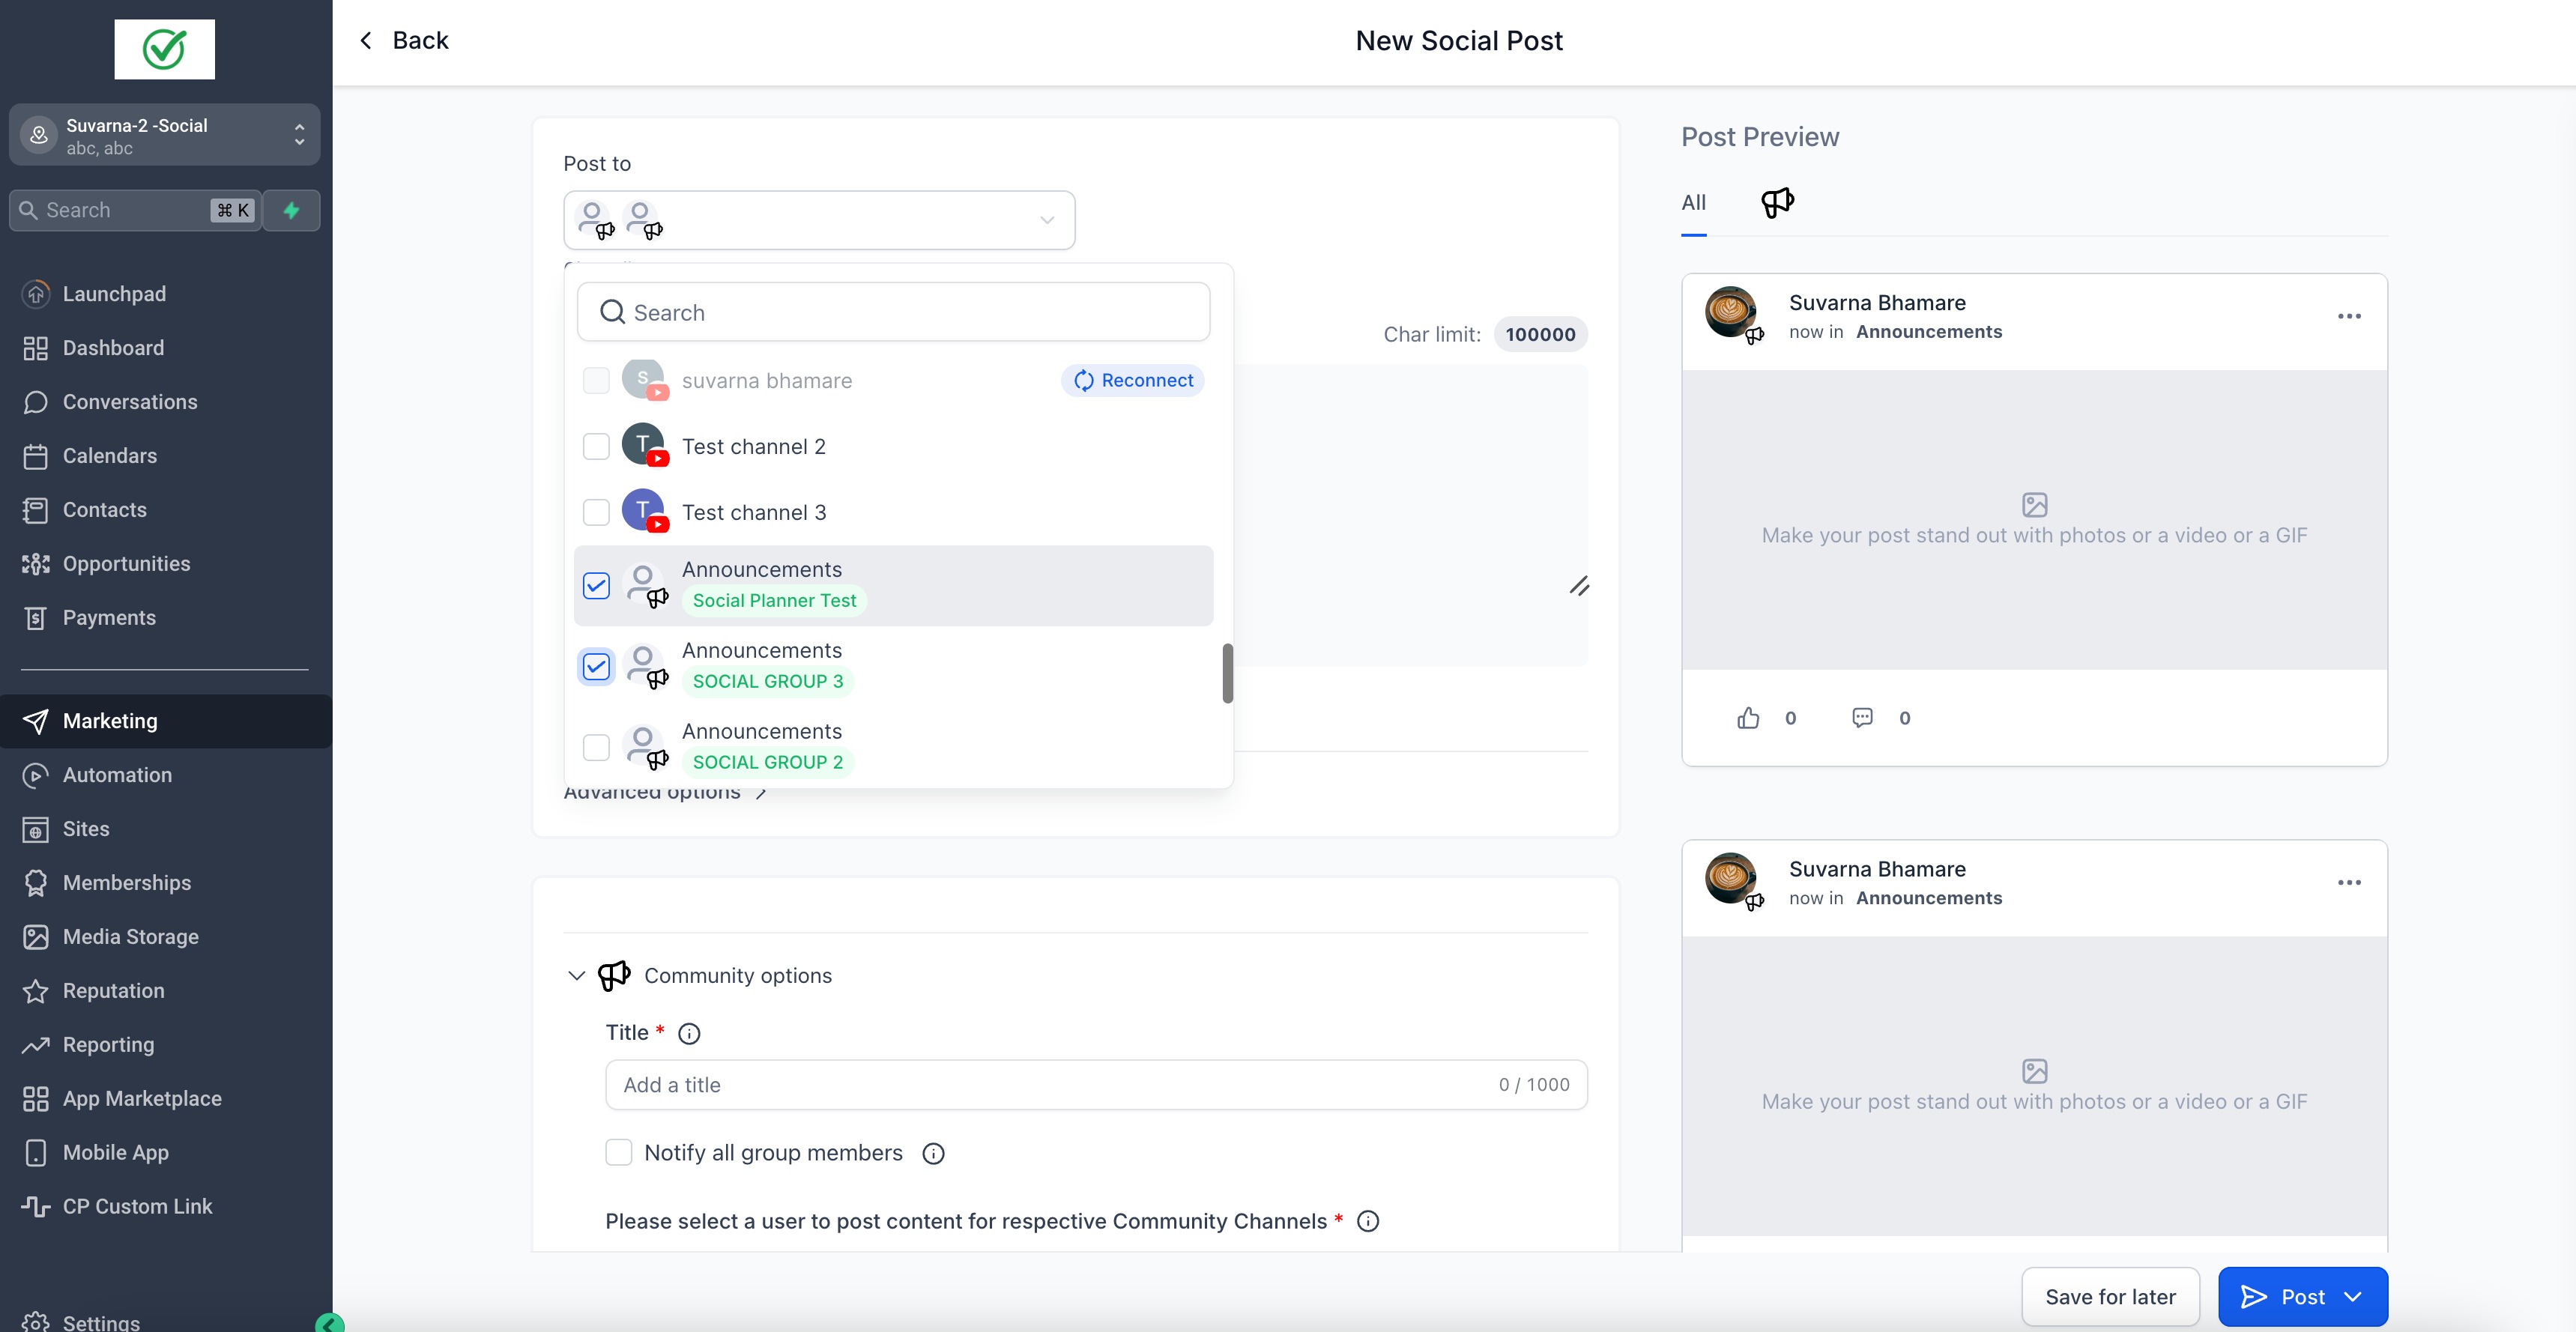This screenshot has width=2576, height=1332.
Task: Click the account list scrollbar thumb
Action: (1227, 673)
